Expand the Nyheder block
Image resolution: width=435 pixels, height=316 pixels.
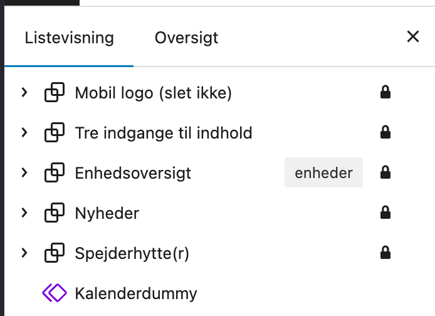(24, 213)
